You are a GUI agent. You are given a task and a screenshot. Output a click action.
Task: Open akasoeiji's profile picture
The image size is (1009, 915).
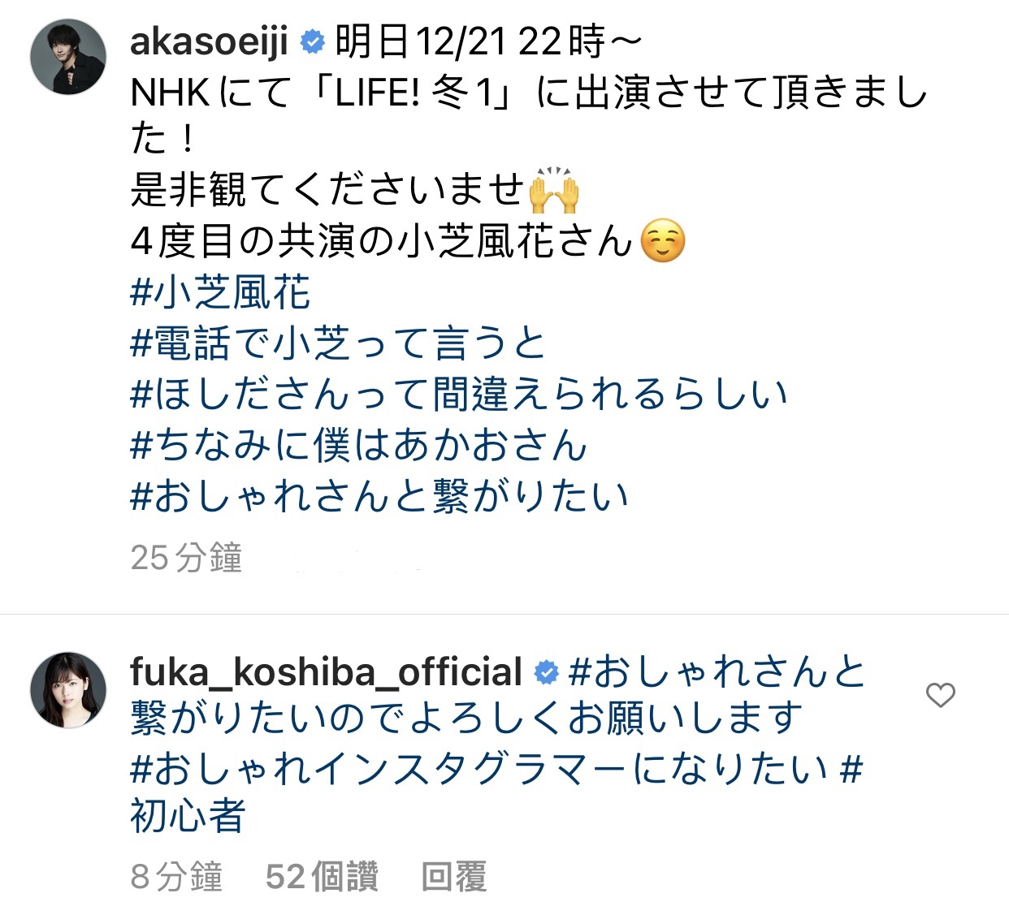[x=68, y=58]
